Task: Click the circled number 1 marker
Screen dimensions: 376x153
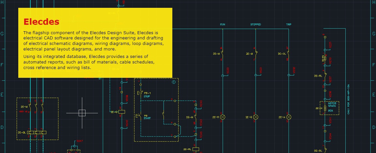Action: tap(174, 82)
